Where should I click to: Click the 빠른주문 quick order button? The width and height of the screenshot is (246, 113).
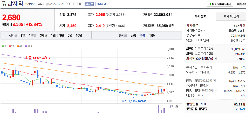click(242, 4)
